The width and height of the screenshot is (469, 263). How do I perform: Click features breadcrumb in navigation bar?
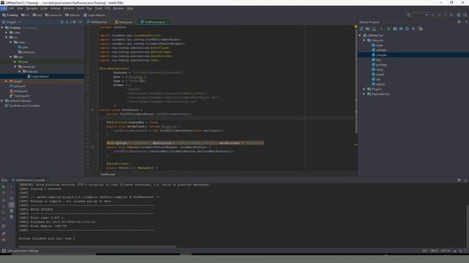point(73,15)
